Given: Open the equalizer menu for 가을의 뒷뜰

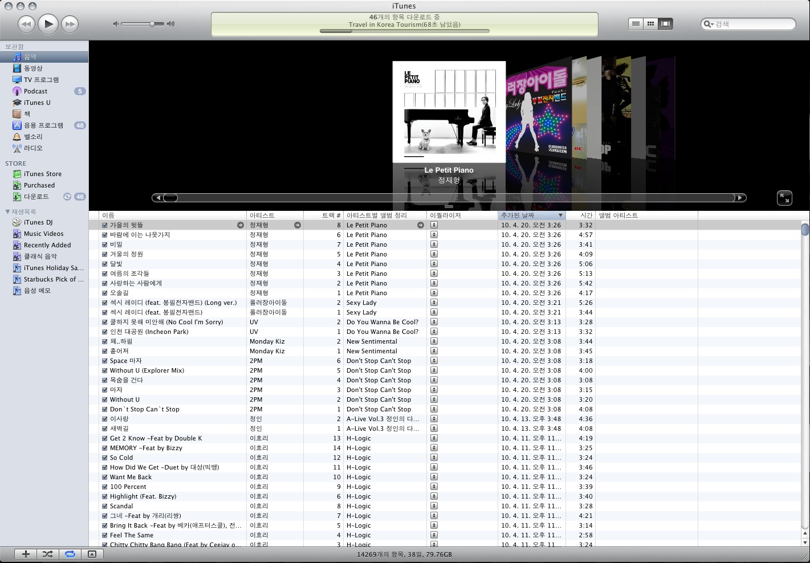Looking at the screenshot, I should (x=434, y=225).
